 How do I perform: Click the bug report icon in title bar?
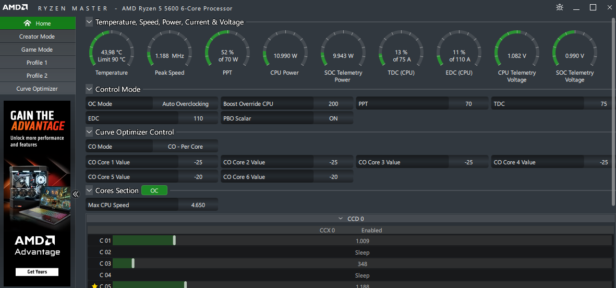(x=560, y=7)
